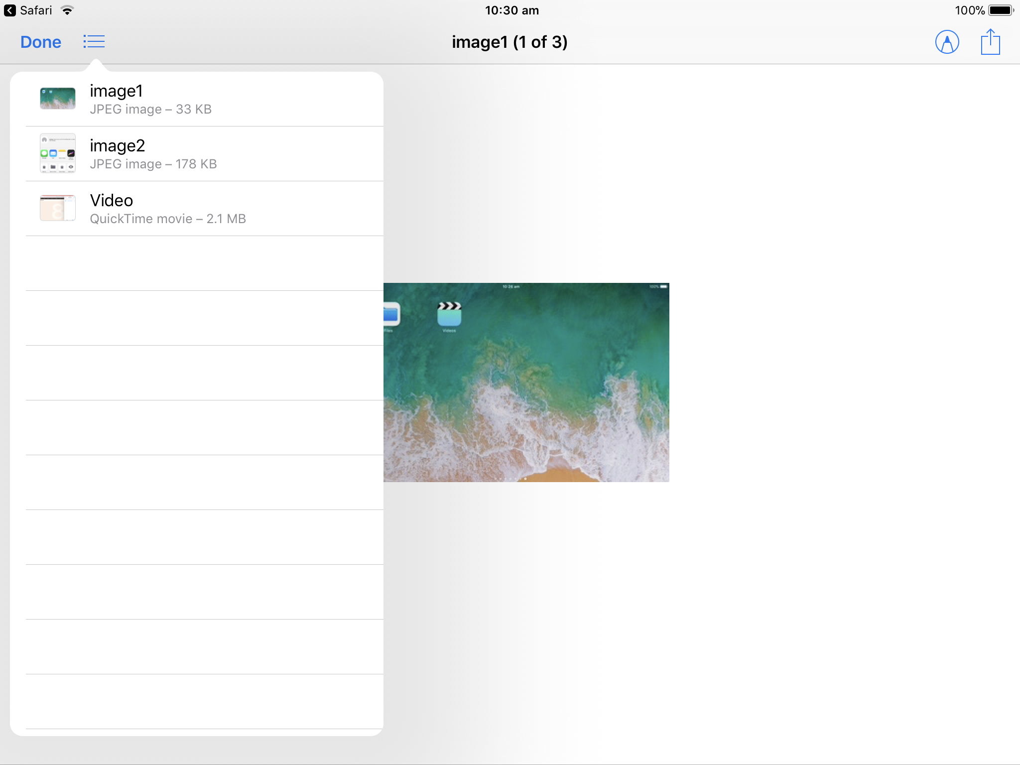Tap the Wi-Fi status icon

tap(67, 10)
